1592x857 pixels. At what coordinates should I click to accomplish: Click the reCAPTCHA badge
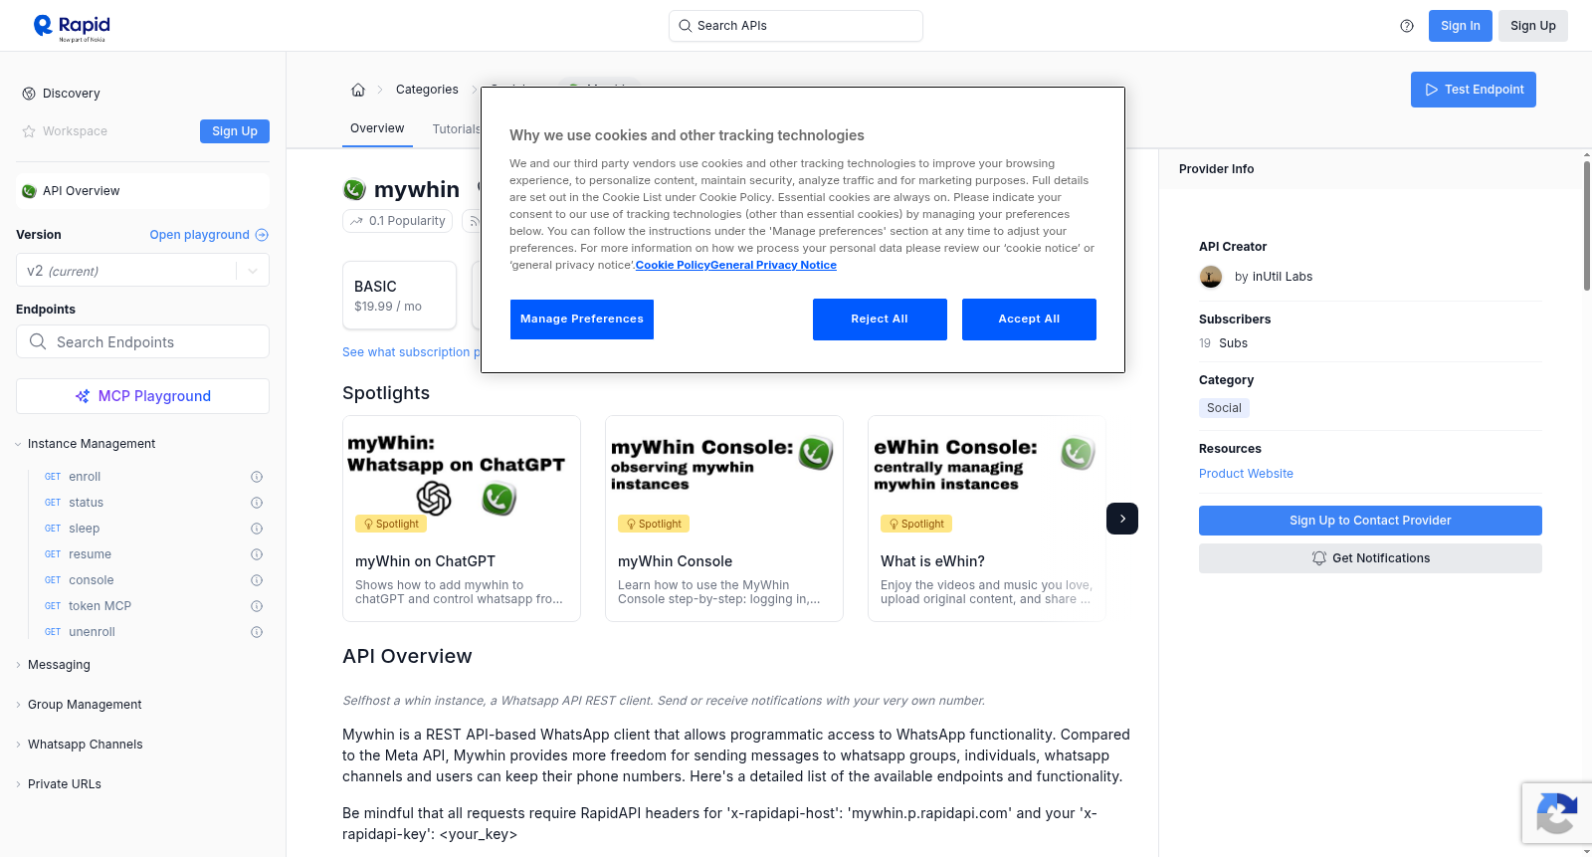pyautogui.click(x=1556, y=813)
